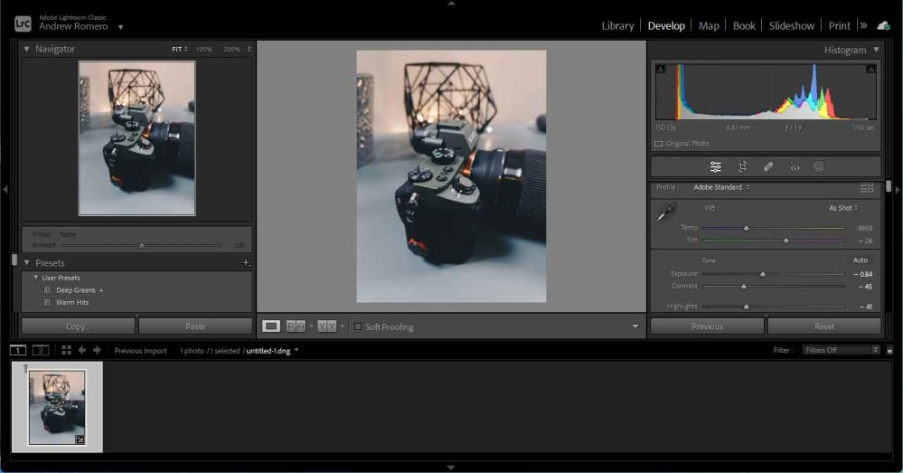Select the Edit sliders tool icon

[x=715, y=167]
